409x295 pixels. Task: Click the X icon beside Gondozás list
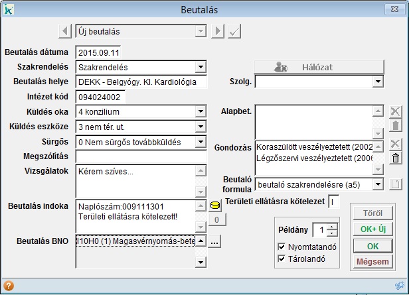point(396,144)
